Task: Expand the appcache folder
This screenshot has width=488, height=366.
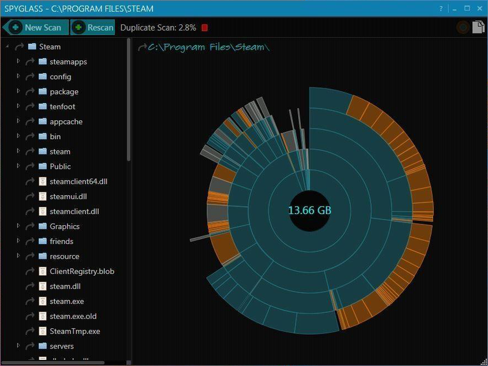Action: coord(18,121)
